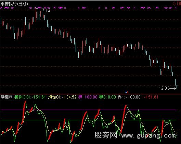Viewport: 181px width, 144px height.
Task: Click the blue-red arrow marker below the price chart
Action: point(127,92)
